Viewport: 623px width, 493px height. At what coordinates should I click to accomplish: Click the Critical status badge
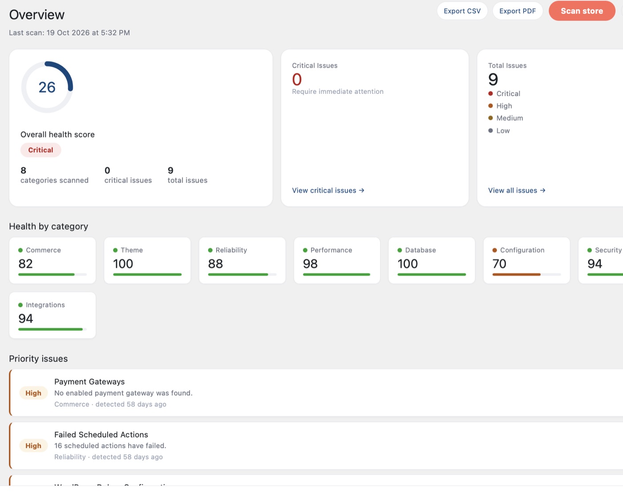pyautogui.click(x=40, y=150)
